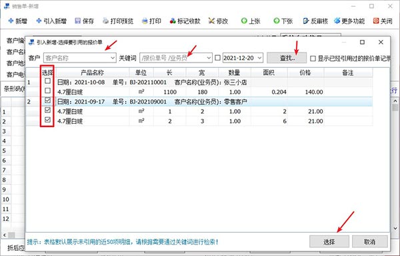
Task: Click the price cell 140.00
Action: 305,92
